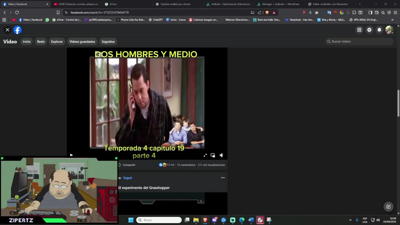
Task: Show more bookmarks chevron
Action: click(x=392, y=20)
